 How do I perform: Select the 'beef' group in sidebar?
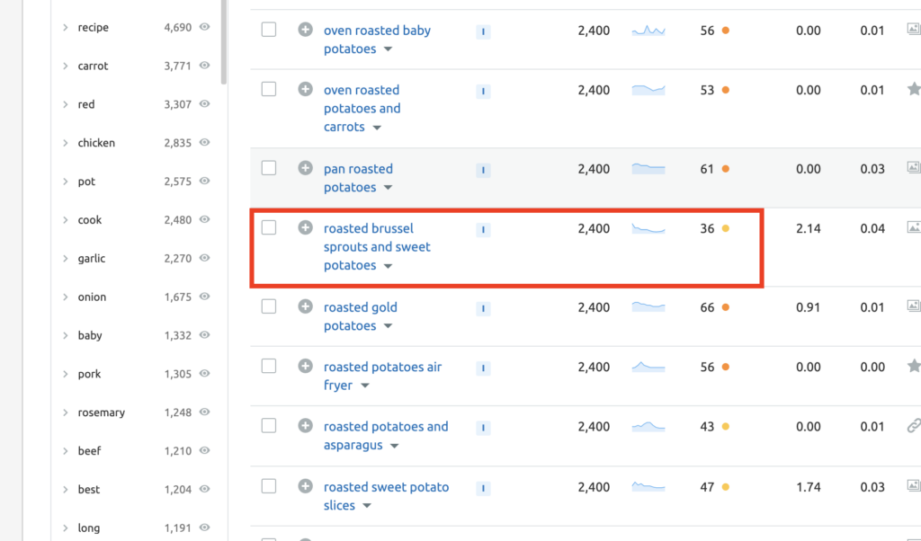pos(89,450)
